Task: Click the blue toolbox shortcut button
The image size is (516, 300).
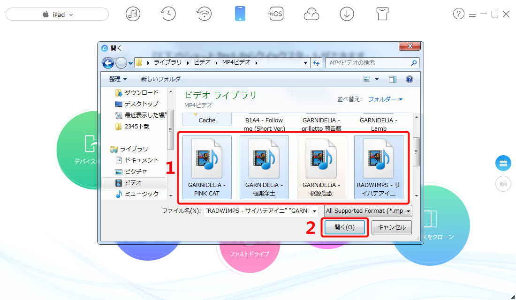Action: coord(503,163)
